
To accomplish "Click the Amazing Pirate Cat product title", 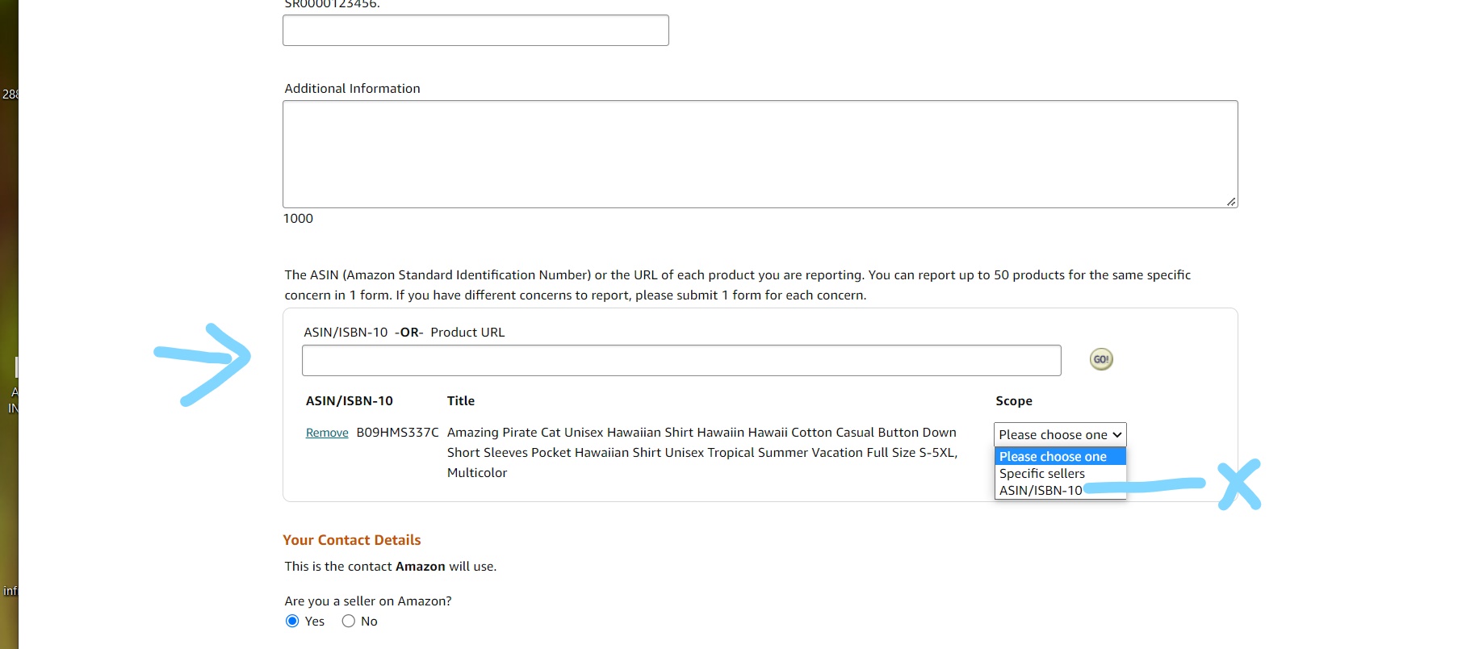I will [x=702, y=452].
